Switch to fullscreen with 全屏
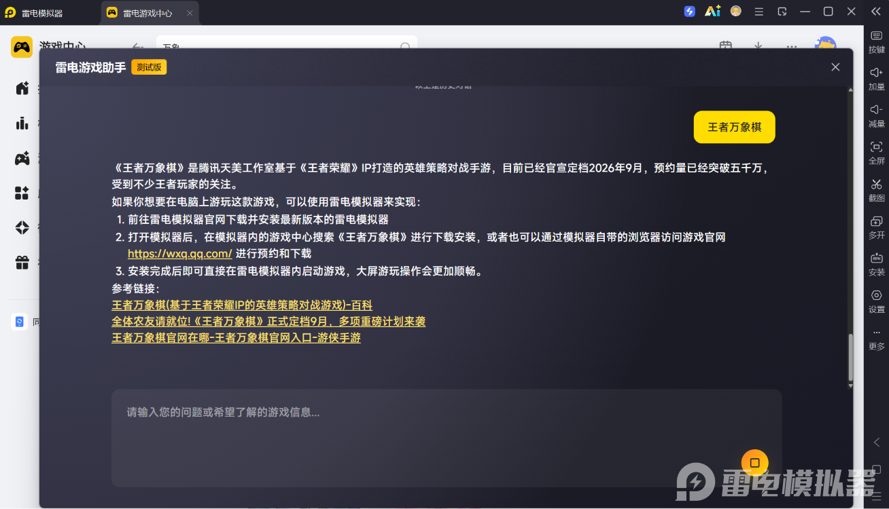The image size is (889, 509). [x=877, y=153]
